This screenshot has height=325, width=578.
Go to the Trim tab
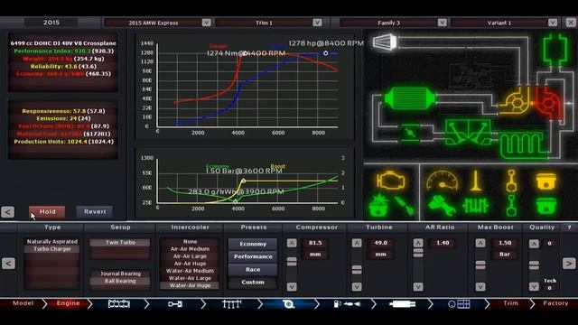(x=510, y=303)
